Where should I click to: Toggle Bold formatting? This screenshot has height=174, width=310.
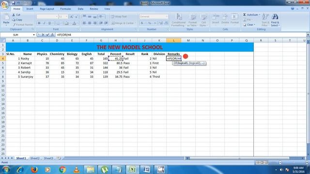[x=39, y=23]
